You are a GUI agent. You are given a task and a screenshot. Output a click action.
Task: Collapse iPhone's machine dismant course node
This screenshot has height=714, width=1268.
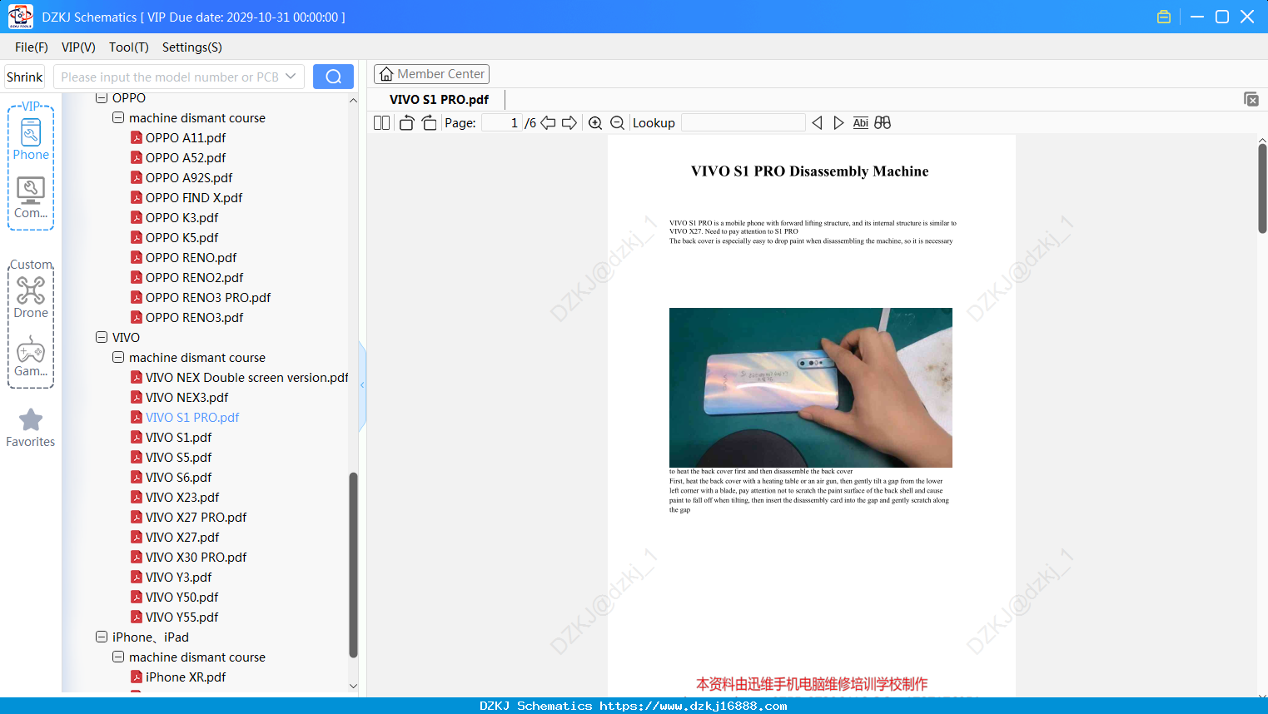pyautogui.click(x=118, y=657)
